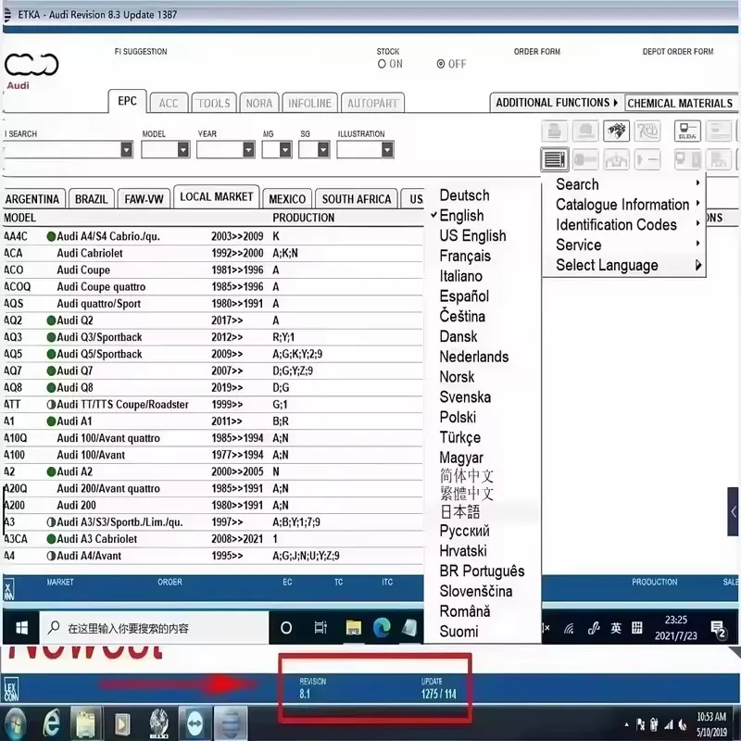Click the print icon in the toolbar
Image resolution: width=741 pixels, height=741 pixels.
tap(556, 132)
